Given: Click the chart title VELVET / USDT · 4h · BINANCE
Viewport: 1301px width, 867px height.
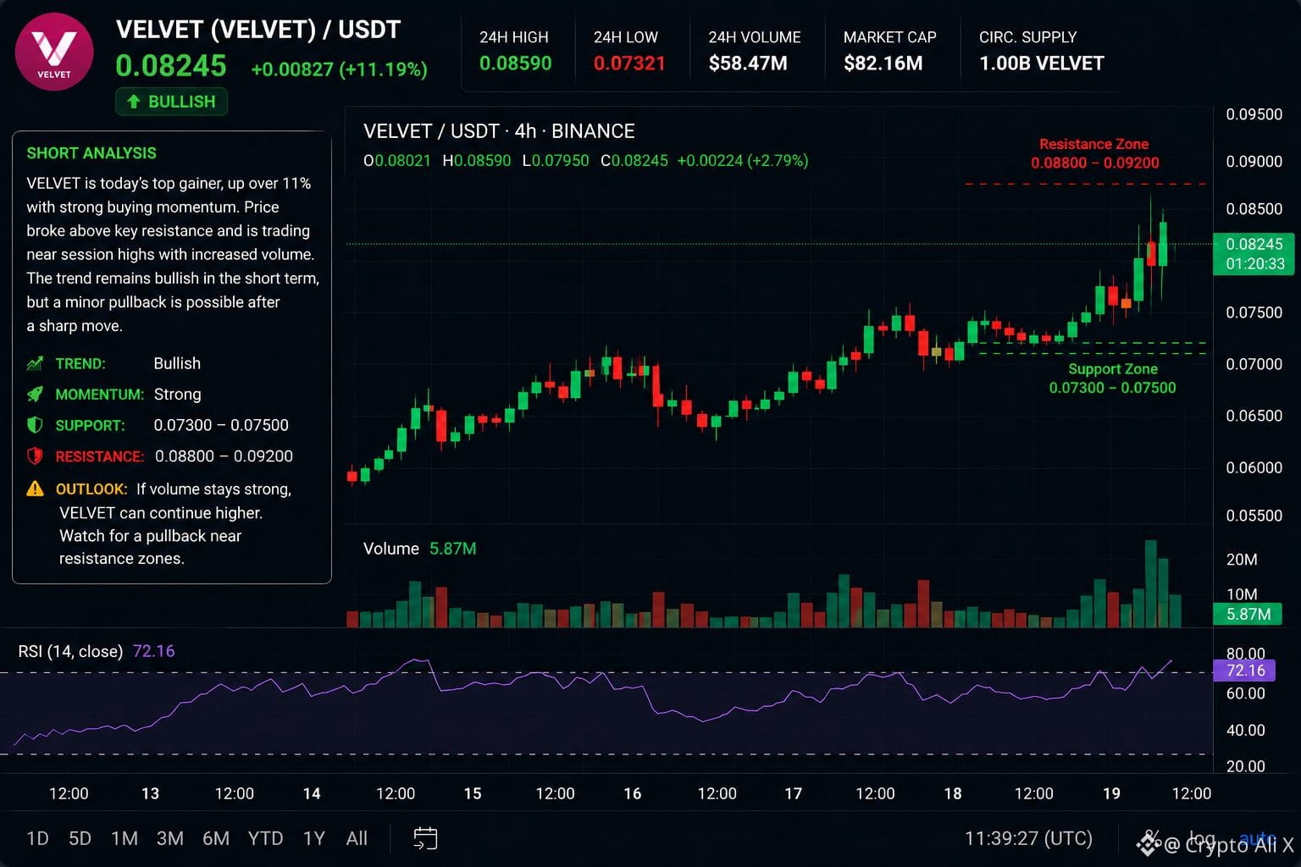Looking at the screenshot, I should point(499,131).
